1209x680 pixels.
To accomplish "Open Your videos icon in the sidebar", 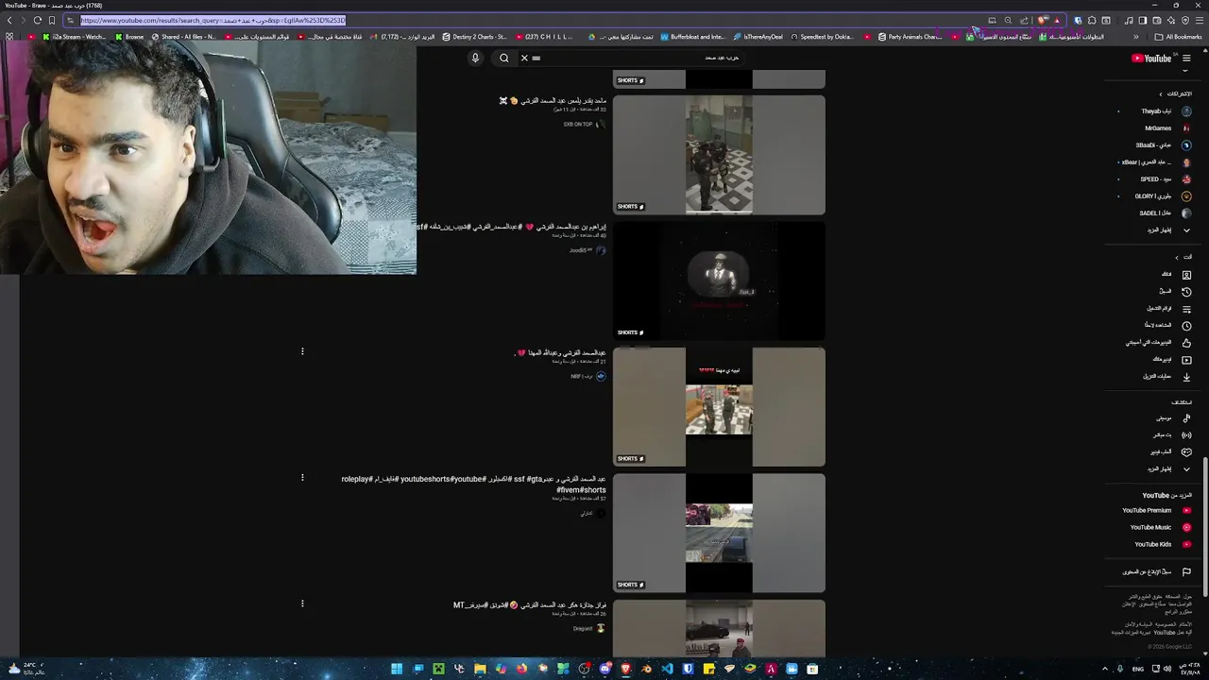I will (x=1186, y=360).
